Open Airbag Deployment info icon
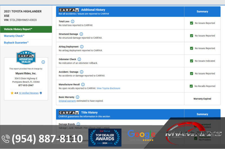This screenshot has width=225, height=149. point(82,47)
